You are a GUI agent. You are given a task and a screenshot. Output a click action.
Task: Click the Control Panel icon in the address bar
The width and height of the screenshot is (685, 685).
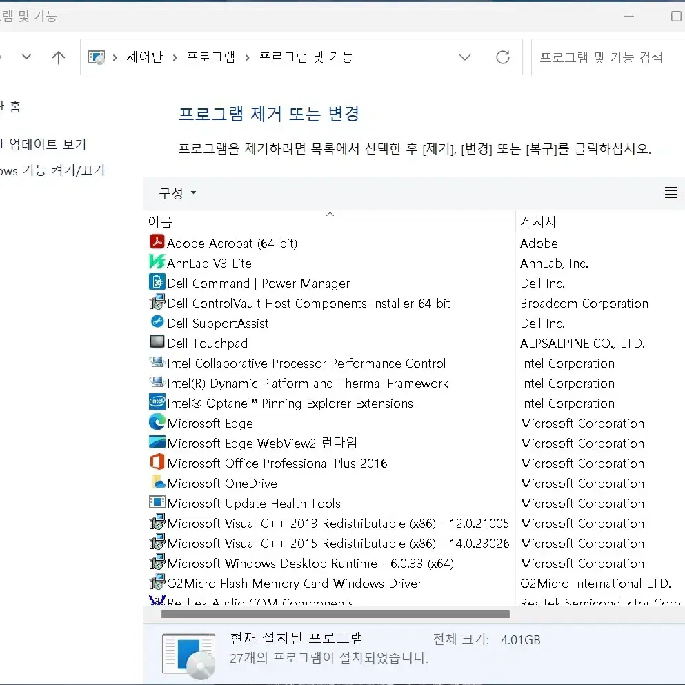[x=97, y=57]
